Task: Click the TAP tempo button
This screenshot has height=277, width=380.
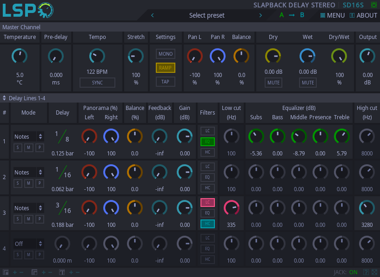Action: pos(166,82)
